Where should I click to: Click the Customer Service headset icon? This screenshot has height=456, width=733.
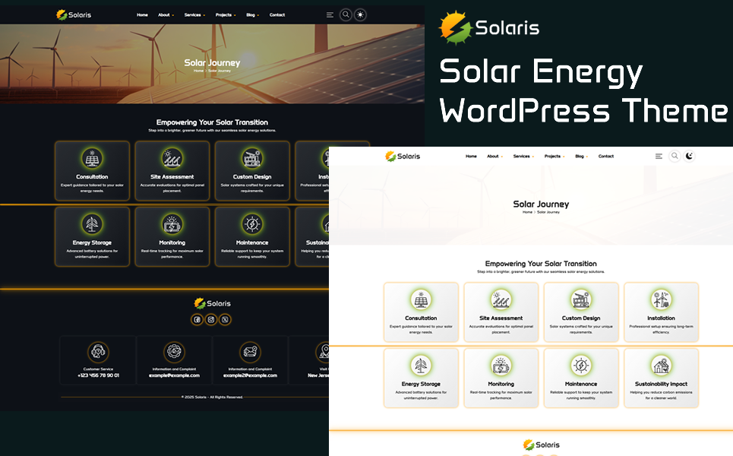(98, 352)
